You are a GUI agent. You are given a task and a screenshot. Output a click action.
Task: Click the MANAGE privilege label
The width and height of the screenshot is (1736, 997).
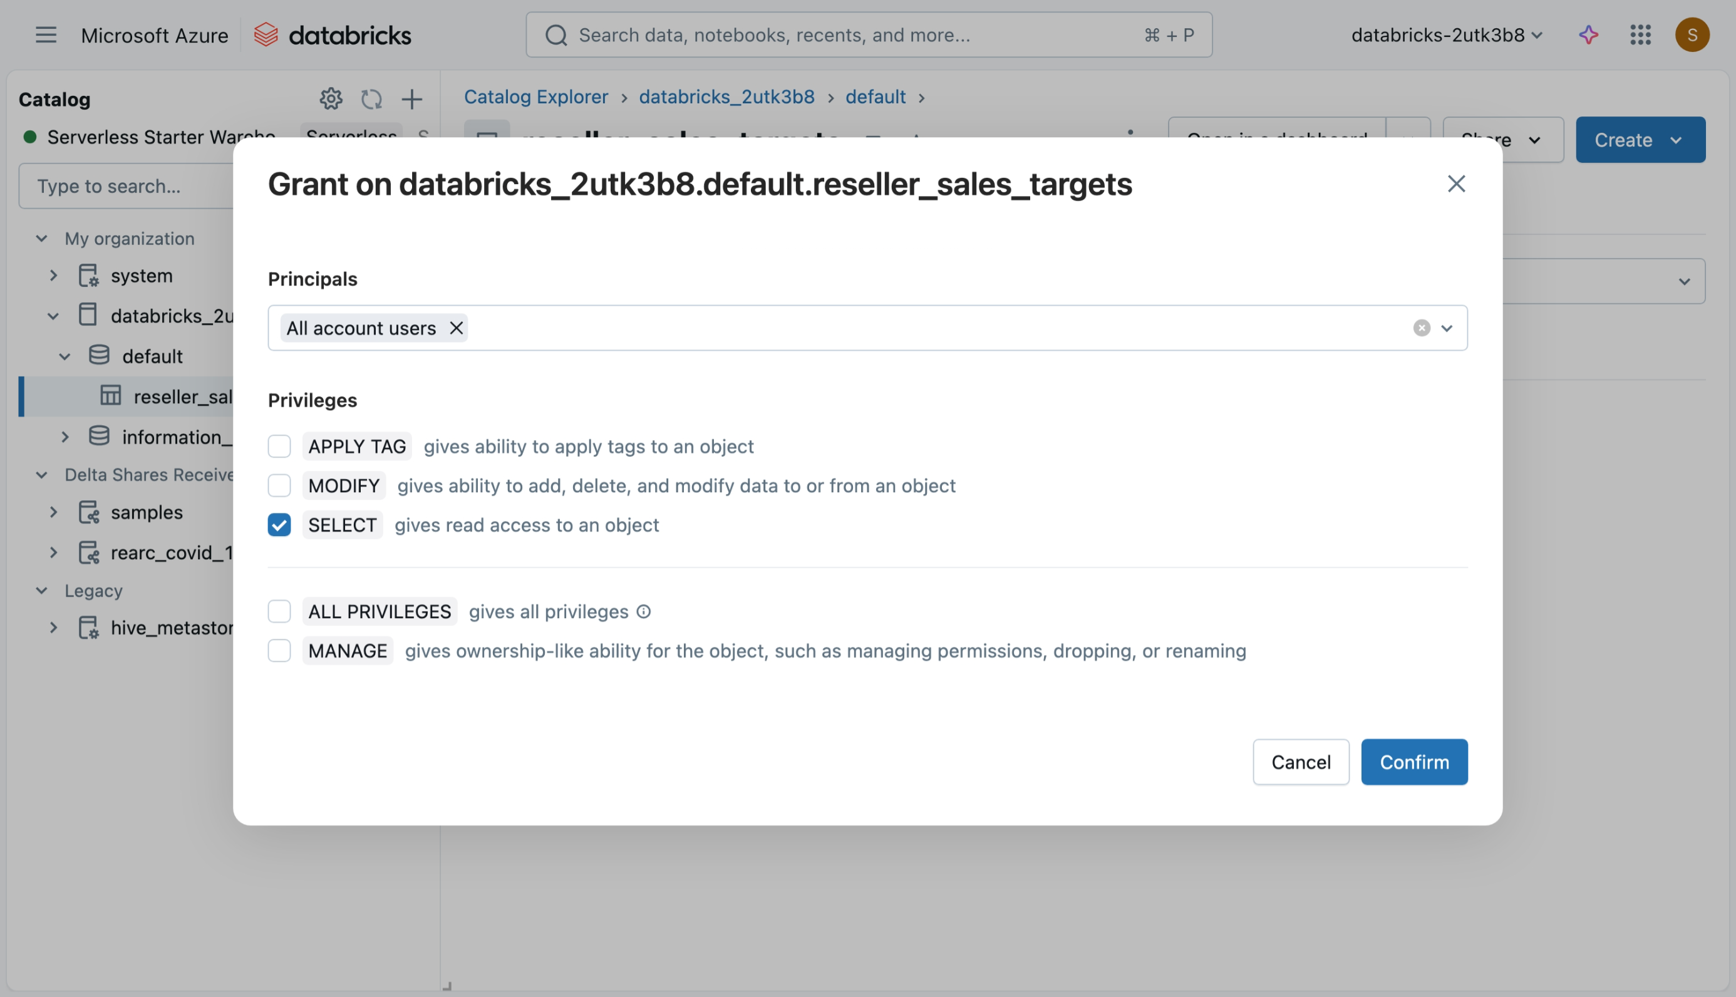(347, 651)
